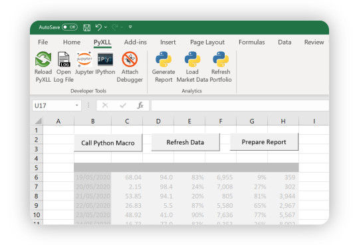Image resolution: width=359 pixels, height=245 pixels.
Task: Cancel formula entry with the X icon
Action: 105,105
